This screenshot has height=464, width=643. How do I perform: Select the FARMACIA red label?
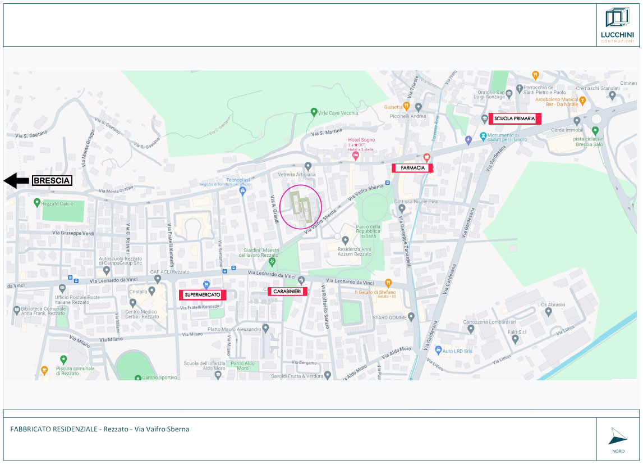pos(412,168)
